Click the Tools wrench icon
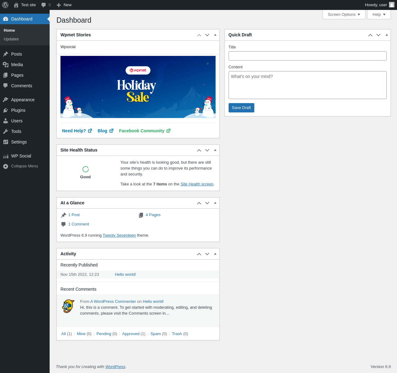The height and width of the screenshot is (373, 397). (x=6, y=131)
